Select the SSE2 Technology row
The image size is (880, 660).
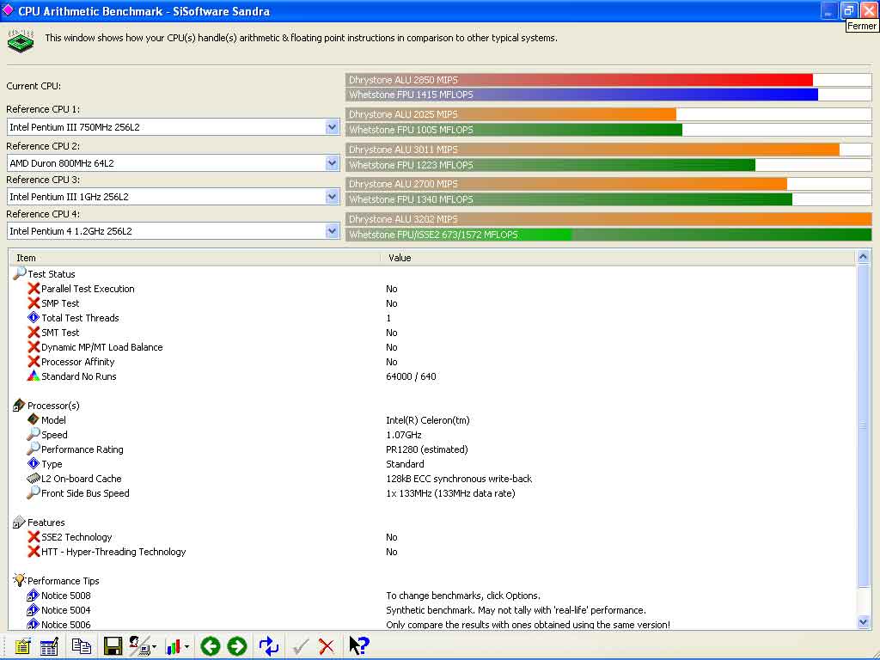click(x=76, y=537)
